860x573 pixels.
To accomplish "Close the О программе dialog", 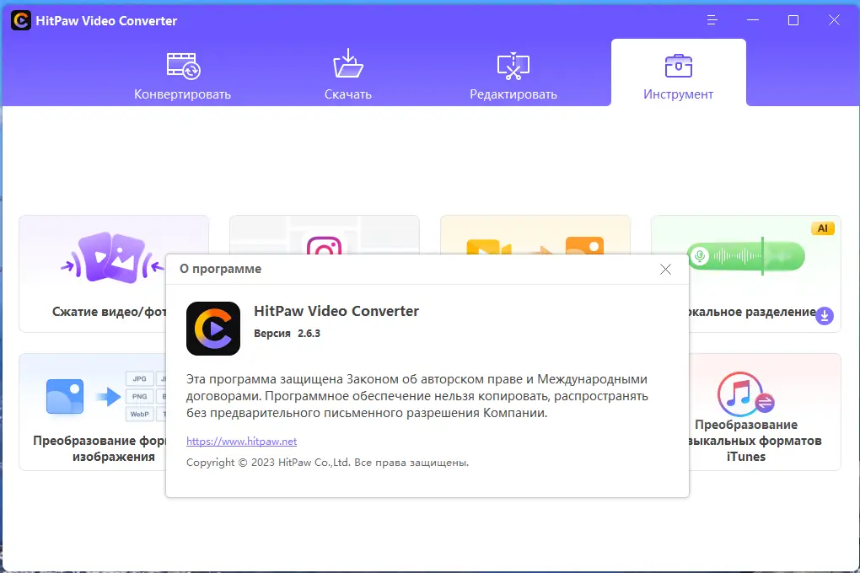I will [665, 270].
